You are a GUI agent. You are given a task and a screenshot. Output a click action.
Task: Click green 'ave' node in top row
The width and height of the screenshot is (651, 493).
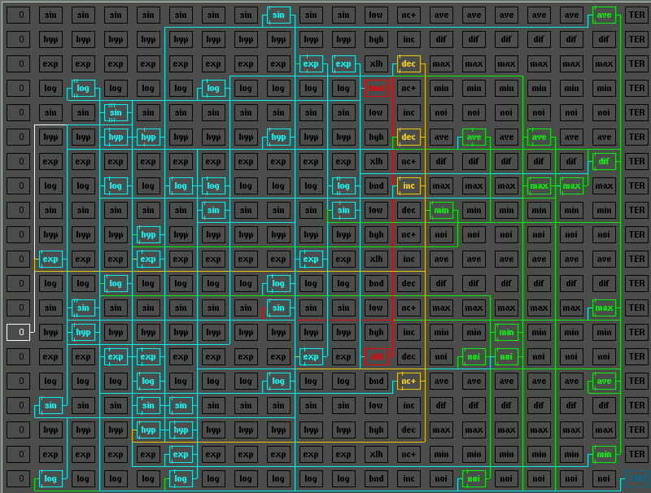pyautogui.click(x=604, y=15)
